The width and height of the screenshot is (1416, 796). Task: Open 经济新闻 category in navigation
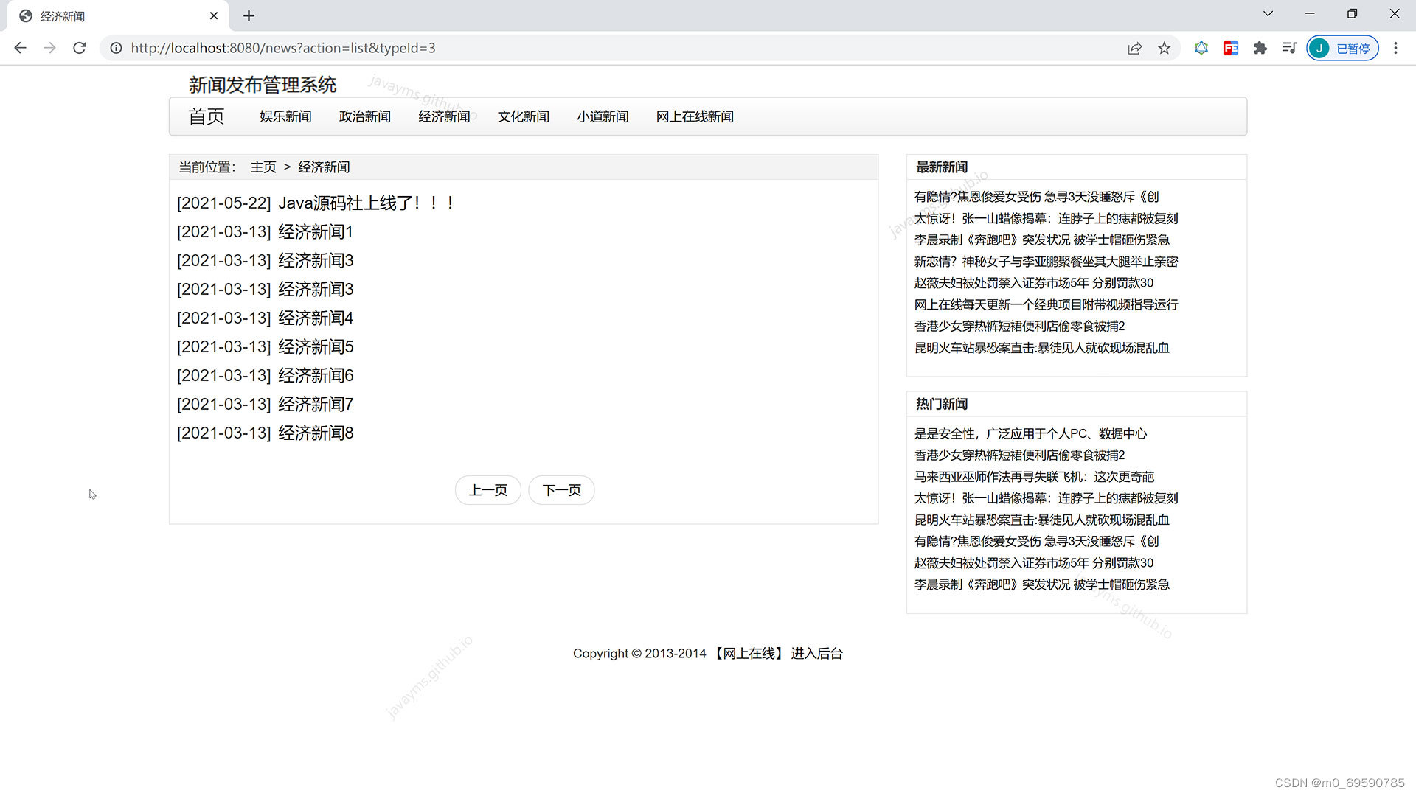[x=444, y=116]
